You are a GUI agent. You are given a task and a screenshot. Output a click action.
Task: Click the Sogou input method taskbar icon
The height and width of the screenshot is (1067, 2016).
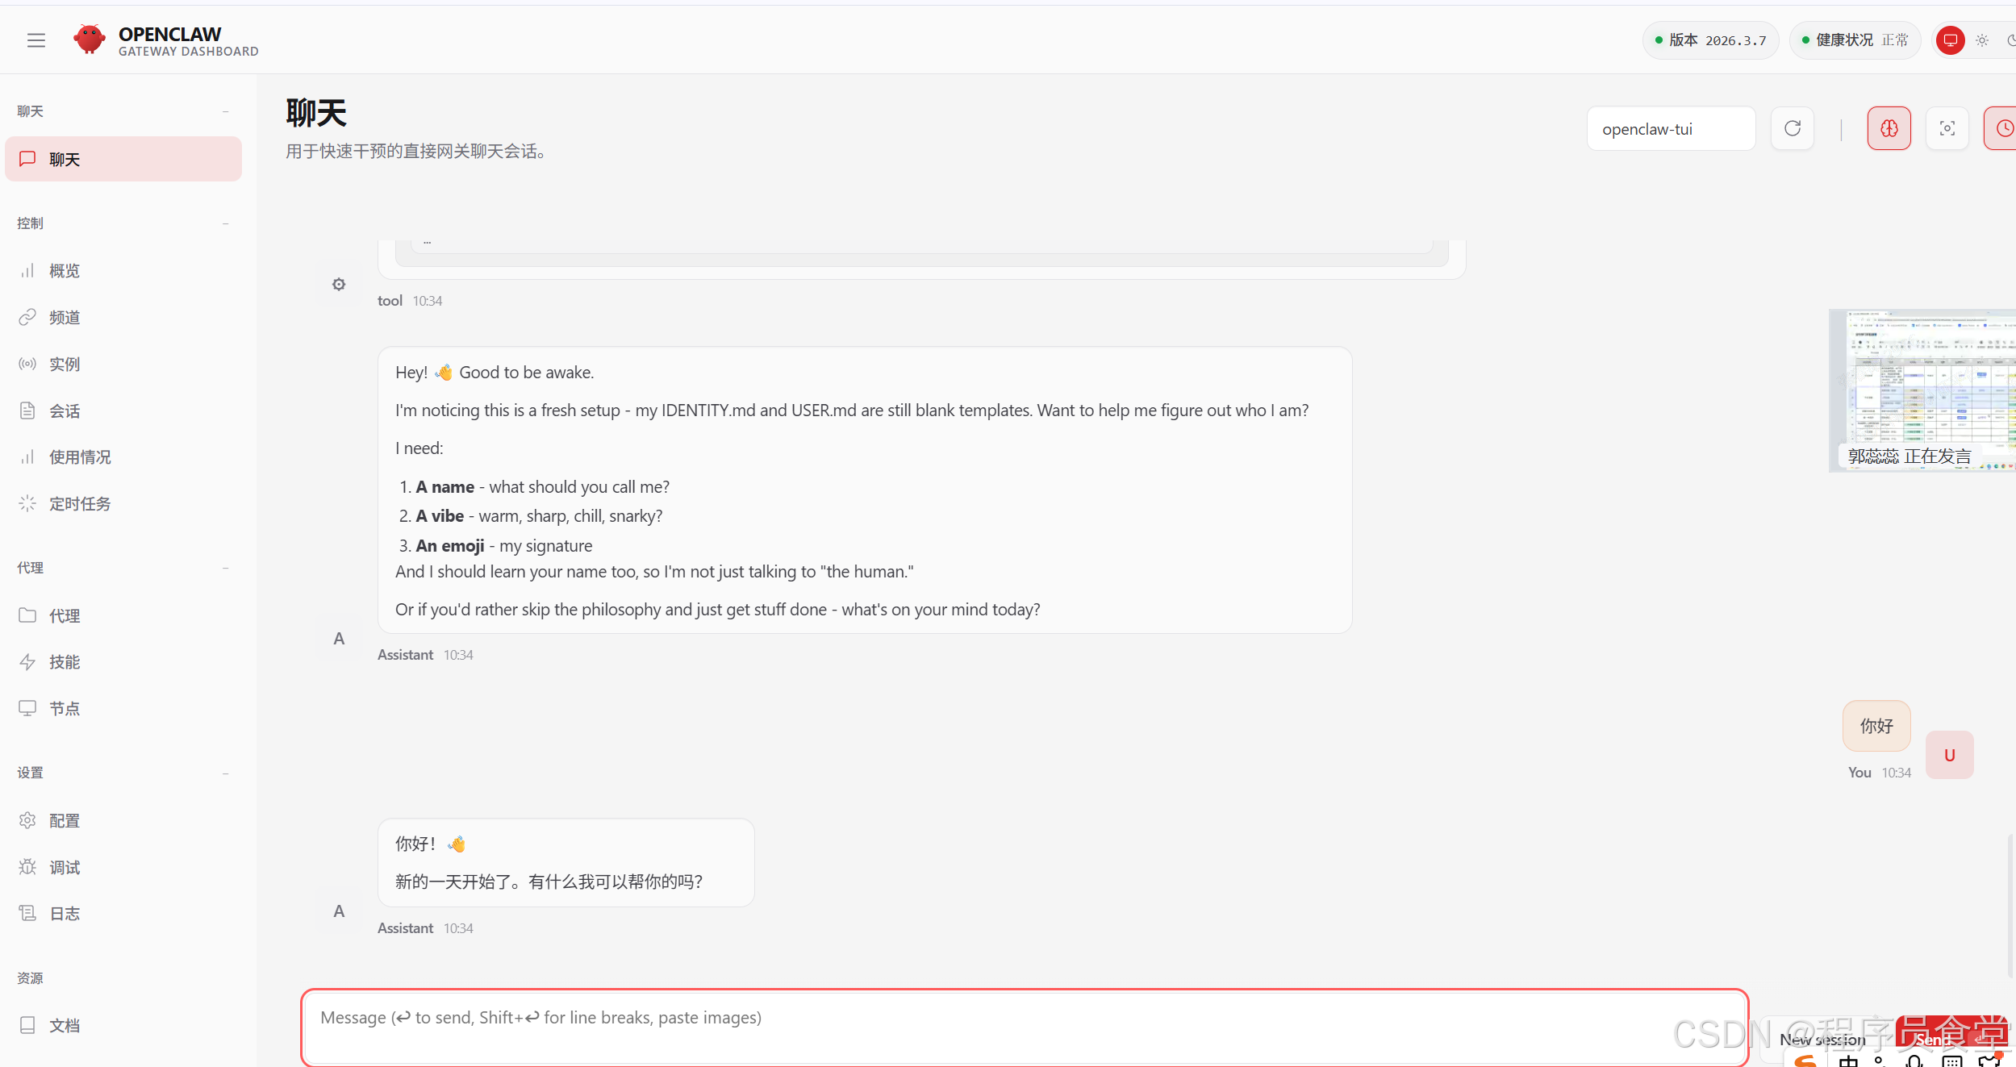click(1804, 1061)
